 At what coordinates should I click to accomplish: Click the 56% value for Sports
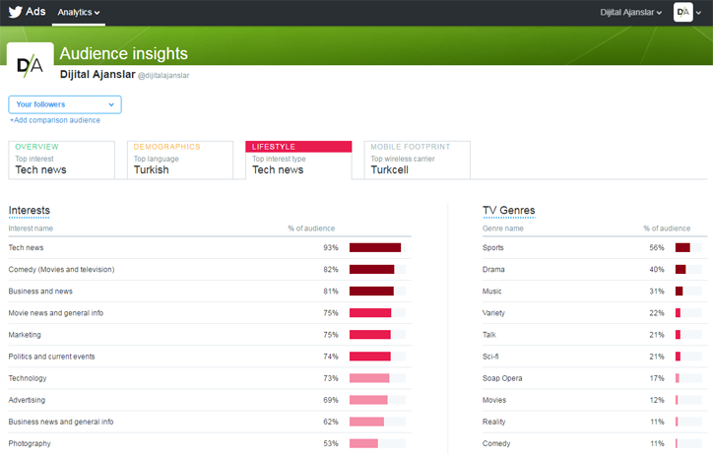(x=657, y=248)
